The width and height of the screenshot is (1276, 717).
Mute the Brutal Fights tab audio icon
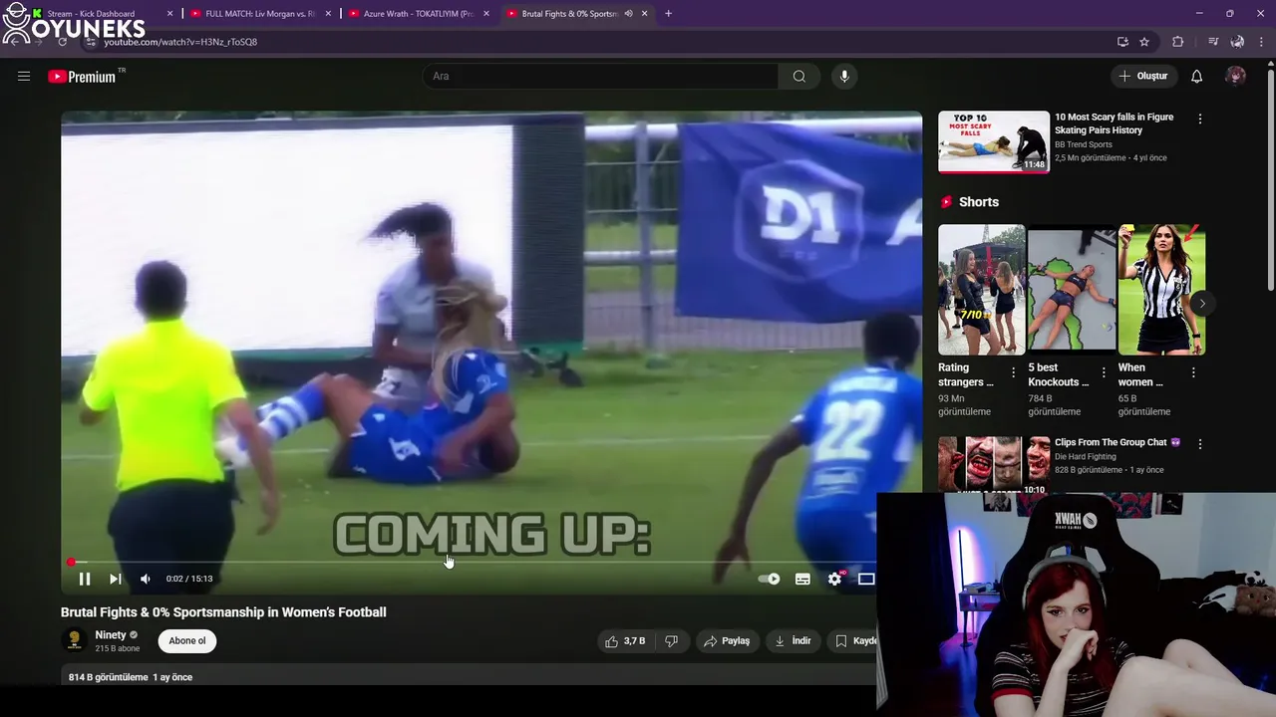click(628, 14)
